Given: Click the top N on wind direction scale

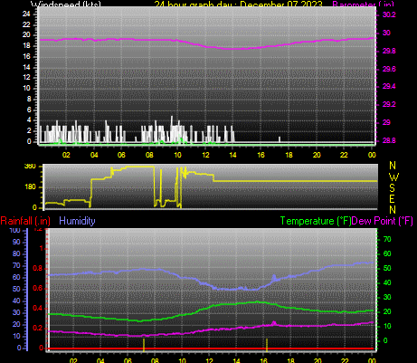Looking at the screenshot, I should tap(393, 166).
